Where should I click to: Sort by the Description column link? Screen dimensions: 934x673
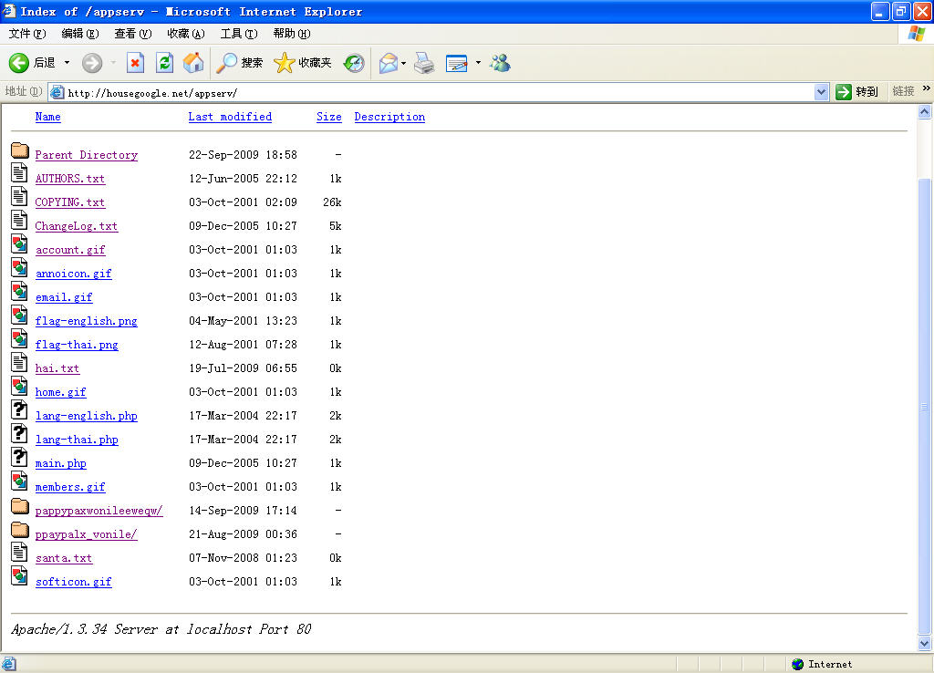tap(389, 117)
